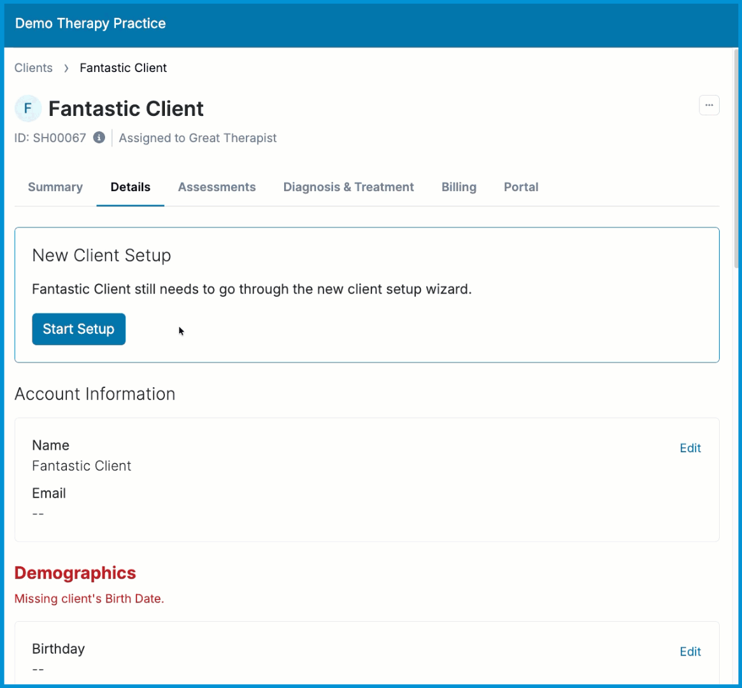Edit the Birthday demographics field
The image size is (742, 688).
pyautogui.click(x=690, y=652)
